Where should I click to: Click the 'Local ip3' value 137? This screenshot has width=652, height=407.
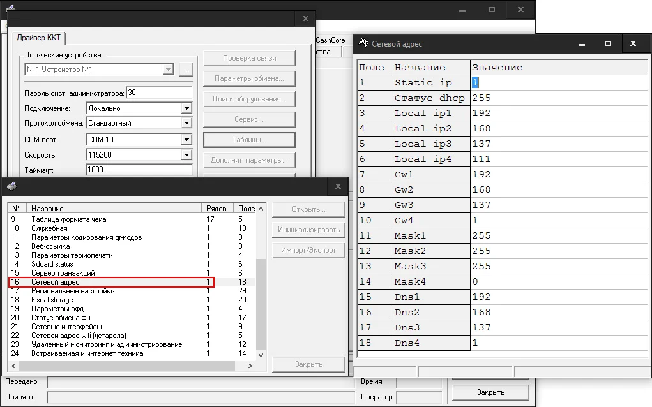[559, 144]
